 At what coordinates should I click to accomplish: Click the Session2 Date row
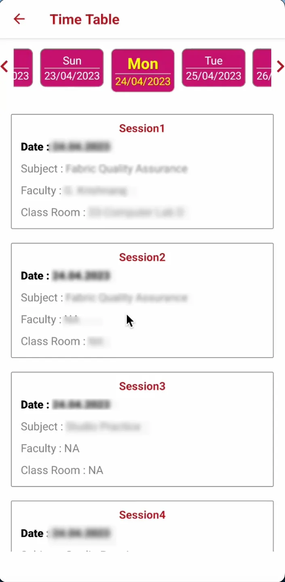(65, 276)
